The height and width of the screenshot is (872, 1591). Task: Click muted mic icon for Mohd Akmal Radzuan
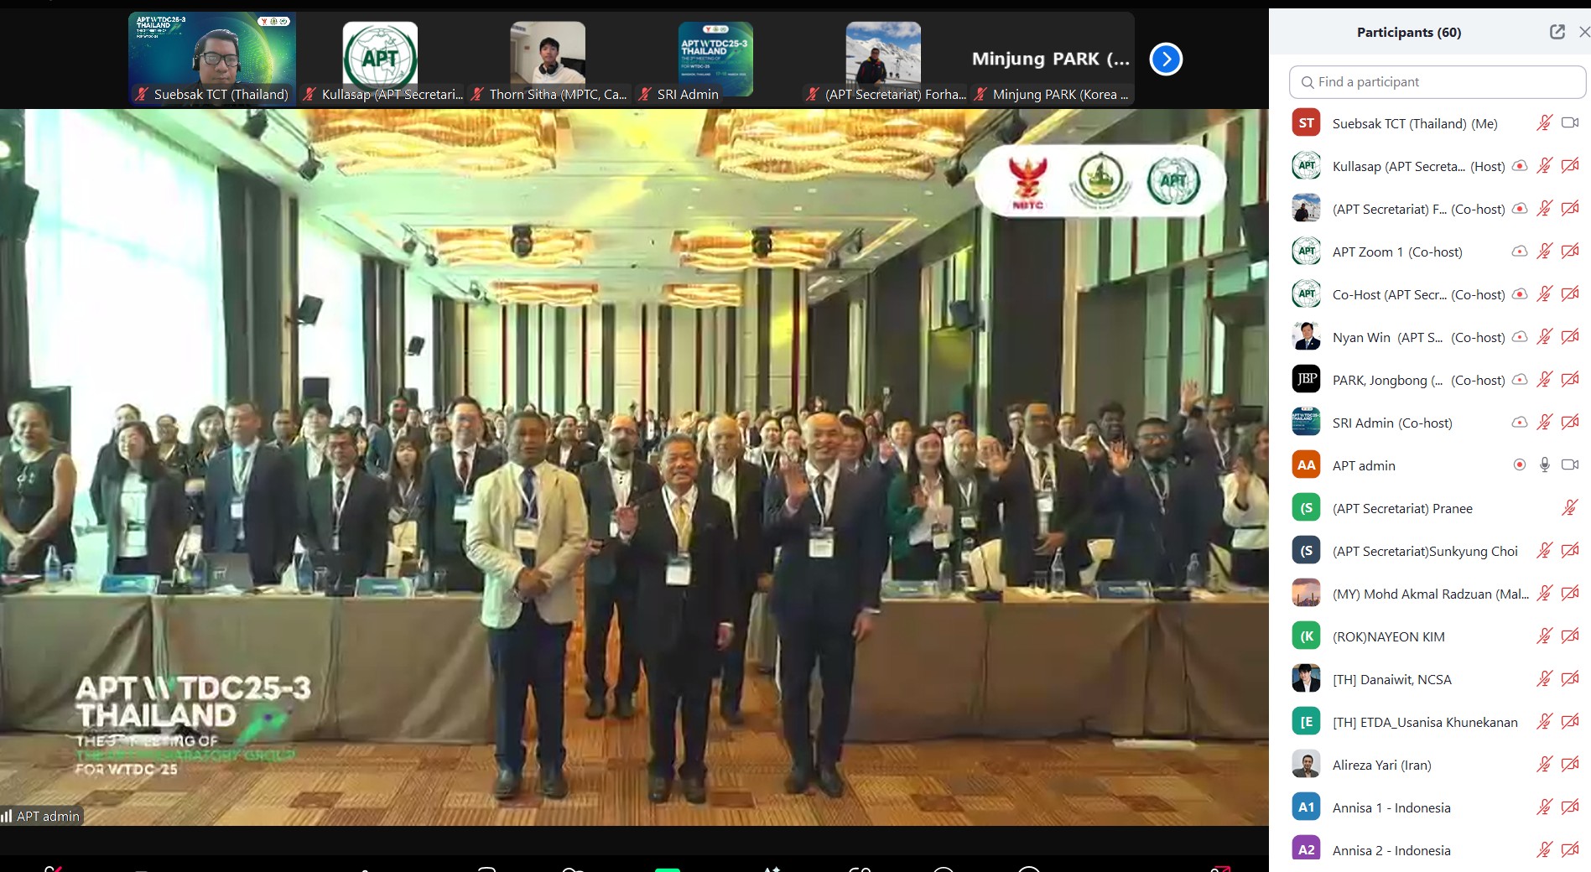tap(1544, 594)
